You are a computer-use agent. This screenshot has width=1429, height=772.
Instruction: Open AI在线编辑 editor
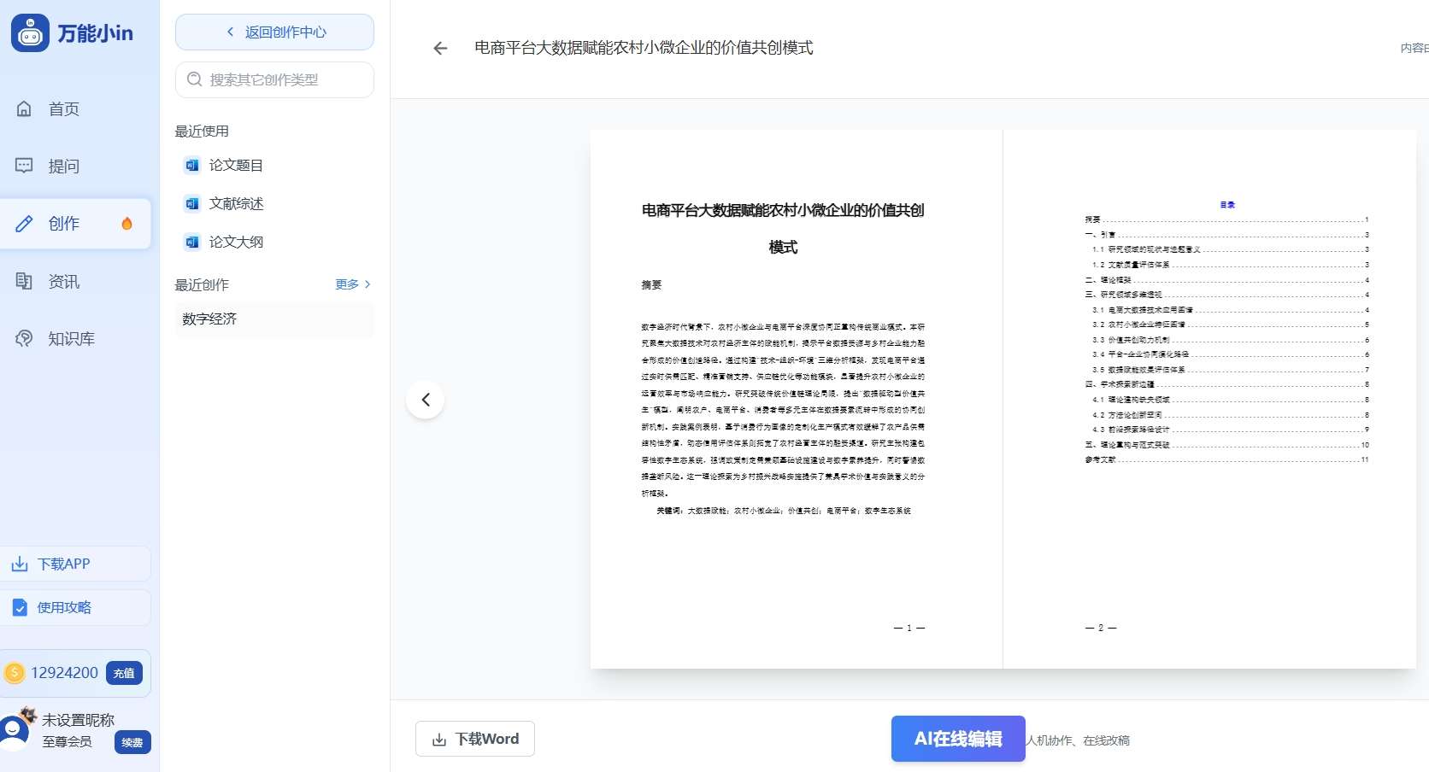click(957, 739)
